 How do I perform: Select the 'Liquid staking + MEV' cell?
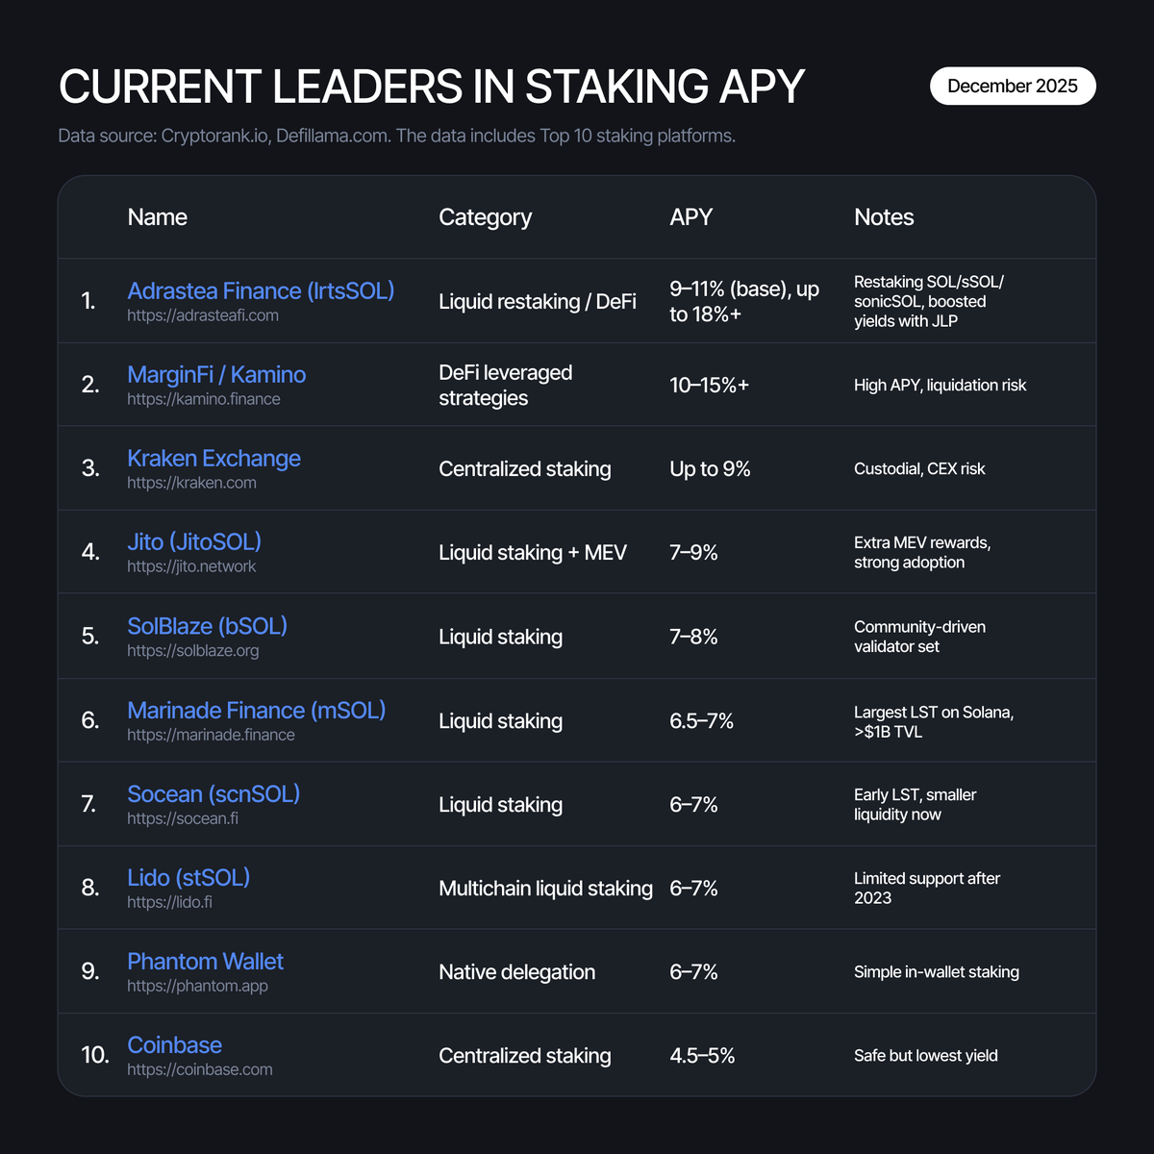pyautogui.click(x=533, y=552)
